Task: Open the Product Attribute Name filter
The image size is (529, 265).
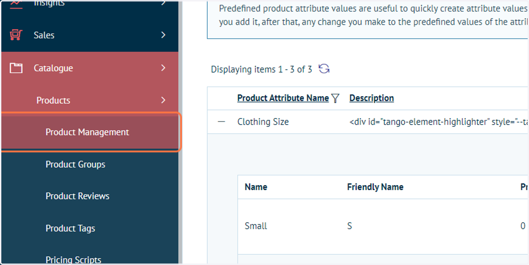Action: click(x=335, y=98)
